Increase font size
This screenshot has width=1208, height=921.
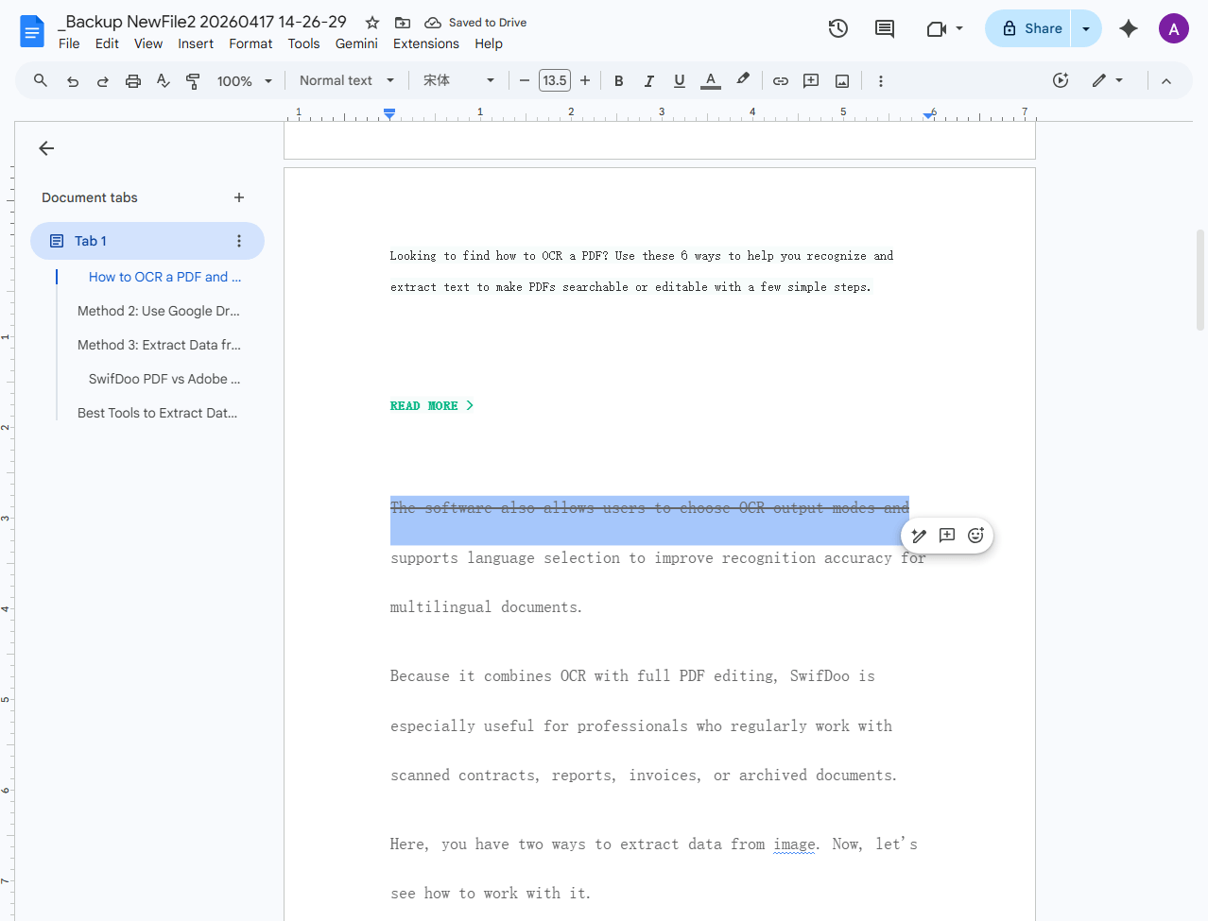tap(585, 81)
